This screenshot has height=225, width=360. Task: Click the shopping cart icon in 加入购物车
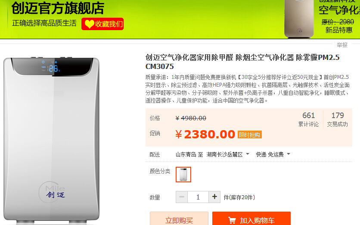click(232, 220)
